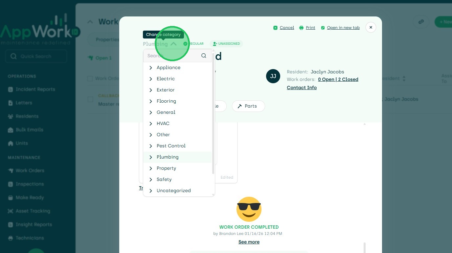Open the '0 Open | 2 Closed' work orders link
Image resolution: width=452 pixels, height=253 pixels.
point(338,79)
